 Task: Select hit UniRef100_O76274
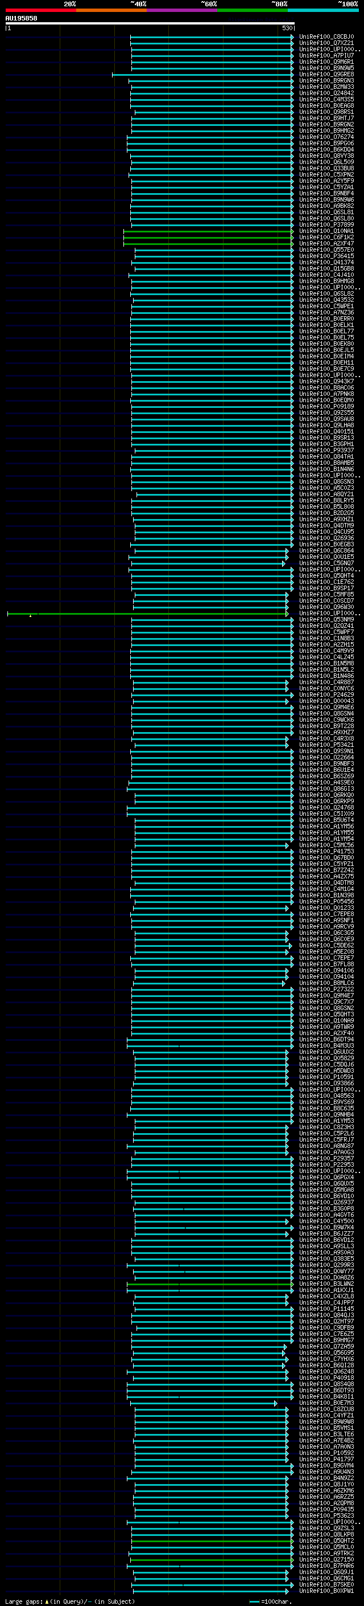(x=326, y=137)
